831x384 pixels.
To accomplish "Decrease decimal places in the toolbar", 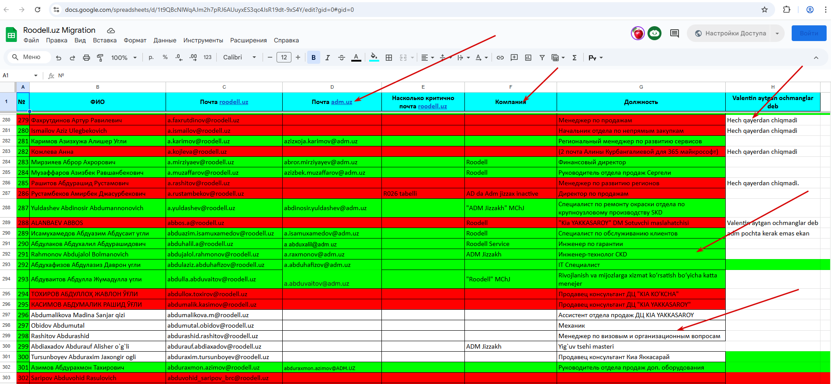I will pyautogui.click(x=179, y=57).
